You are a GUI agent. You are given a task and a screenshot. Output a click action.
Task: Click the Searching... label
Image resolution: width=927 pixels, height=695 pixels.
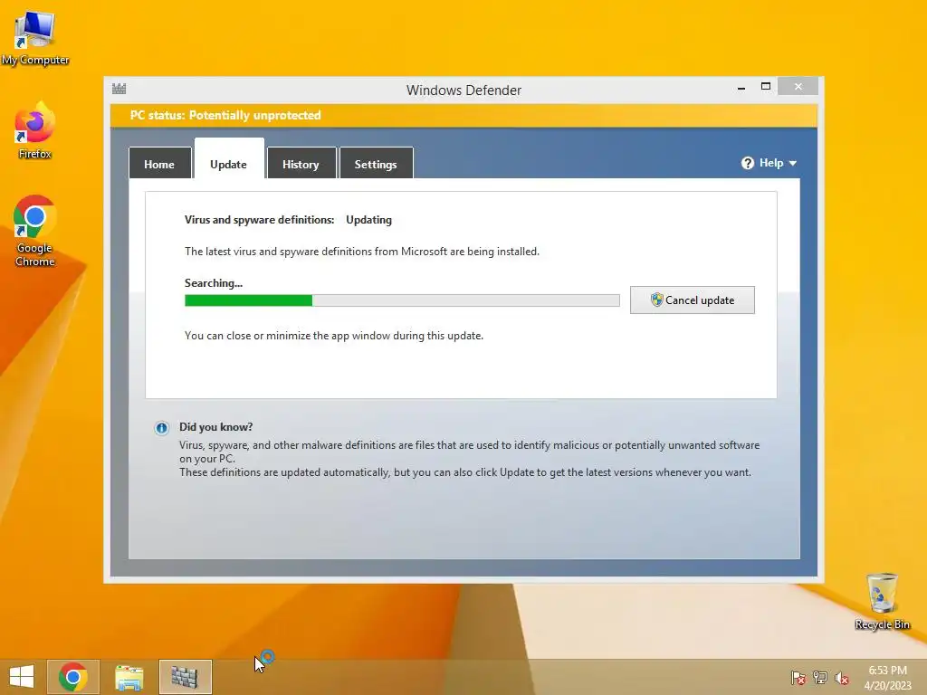214,283
